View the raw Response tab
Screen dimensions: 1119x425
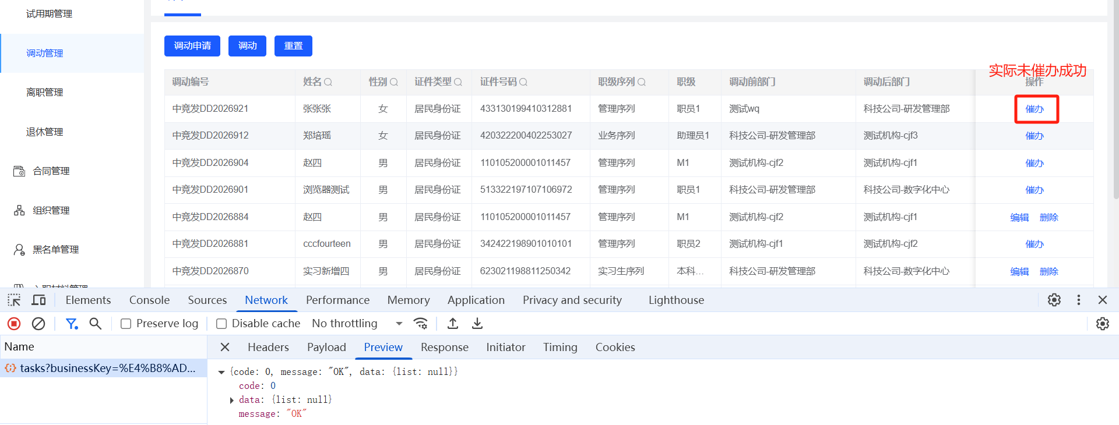(445, 347)
